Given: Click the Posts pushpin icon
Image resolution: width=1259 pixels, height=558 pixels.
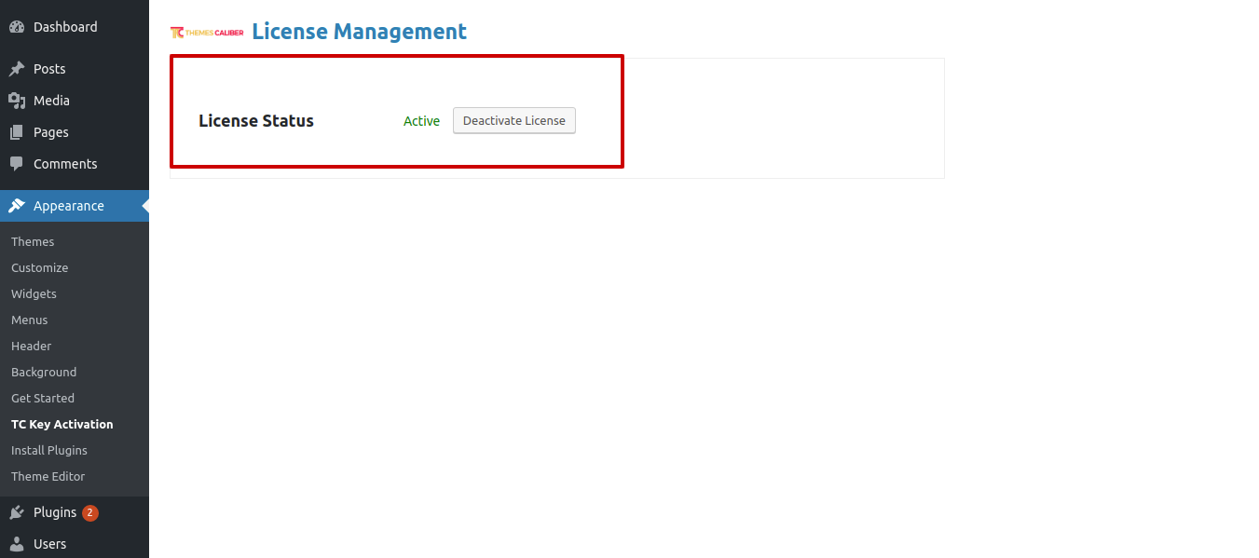Looking at the screenshot, I should coord(17,69).
